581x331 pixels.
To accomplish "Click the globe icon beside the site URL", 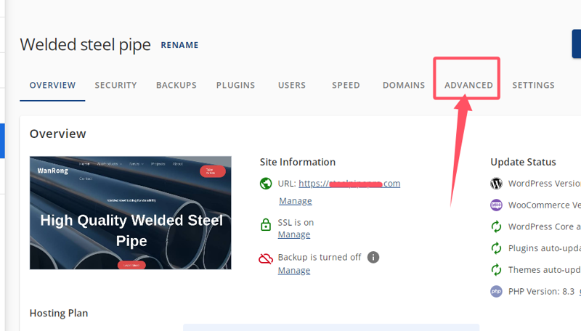I will pos(266,184).
